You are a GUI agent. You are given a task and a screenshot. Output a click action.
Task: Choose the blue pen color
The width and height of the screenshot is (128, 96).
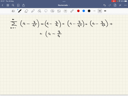click(x=84, y=11)
